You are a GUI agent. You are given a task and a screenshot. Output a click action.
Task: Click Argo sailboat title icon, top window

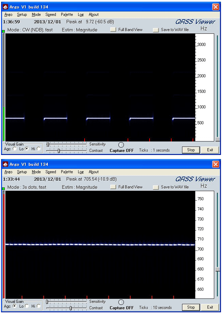tap(5, 7)
